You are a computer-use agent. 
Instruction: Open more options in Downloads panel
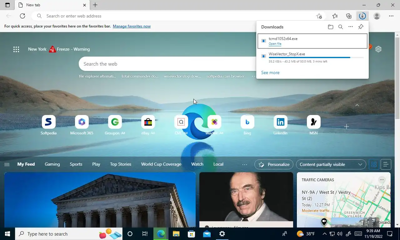(351, 27)
